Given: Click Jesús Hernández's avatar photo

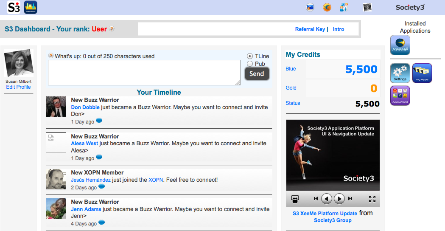Looking at the screenshot, I should coord(56,179).
